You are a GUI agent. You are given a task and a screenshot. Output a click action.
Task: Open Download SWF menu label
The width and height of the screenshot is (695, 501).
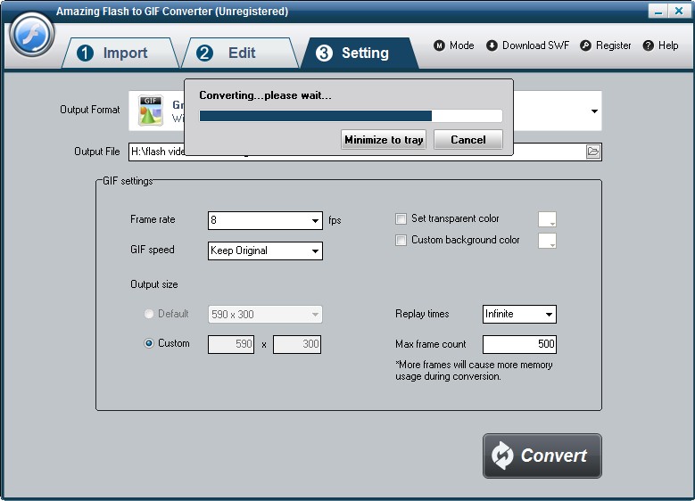(535, 45)
